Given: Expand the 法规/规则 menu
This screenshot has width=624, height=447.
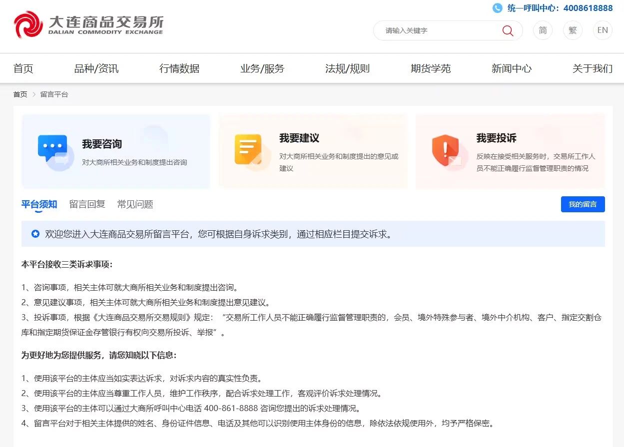Looking at the screenshot, I should (x=347, y=69).
